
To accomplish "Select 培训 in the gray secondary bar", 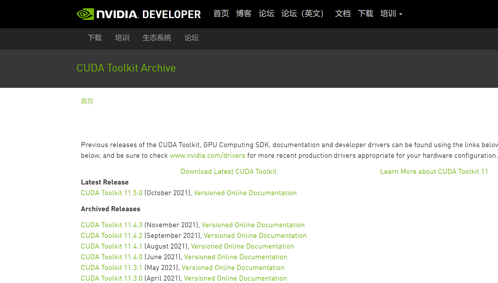I will click(122, 38).
